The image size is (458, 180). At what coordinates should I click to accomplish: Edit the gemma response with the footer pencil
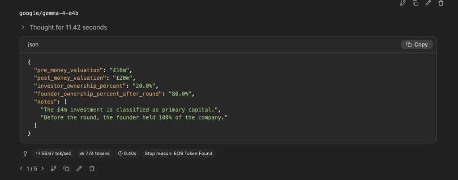click(79, 168)
